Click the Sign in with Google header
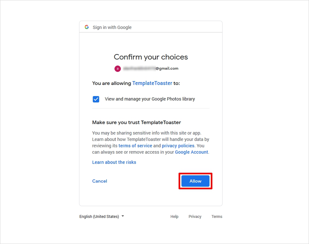The height and width of the screenshot is (244, 309). (112, 27)
